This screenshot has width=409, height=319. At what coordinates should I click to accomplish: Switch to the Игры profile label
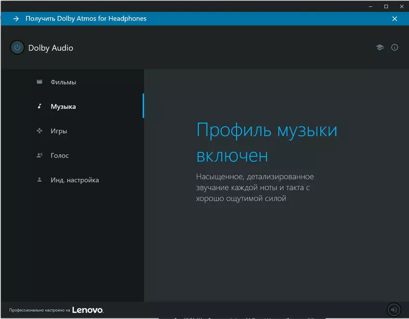click(59, 131)
